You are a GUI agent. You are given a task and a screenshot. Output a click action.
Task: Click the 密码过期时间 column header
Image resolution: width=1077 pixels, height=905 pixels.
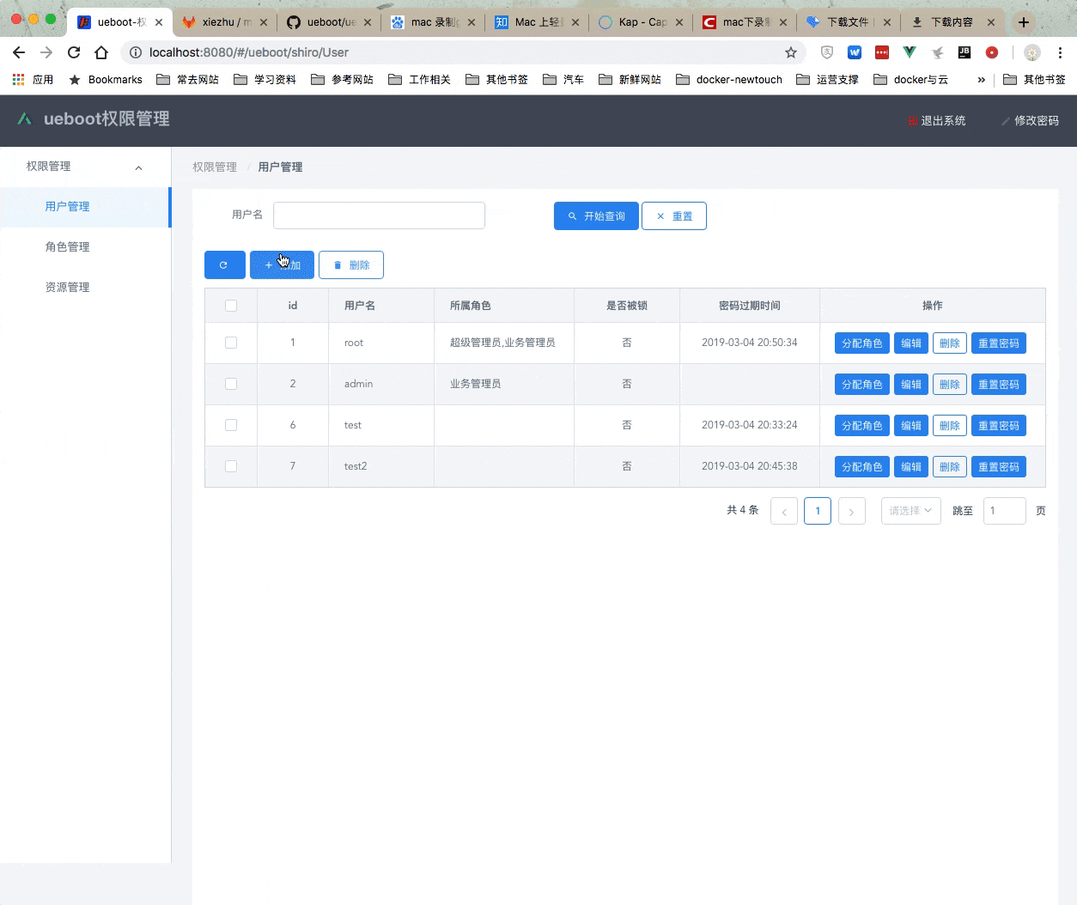(750, 306)
